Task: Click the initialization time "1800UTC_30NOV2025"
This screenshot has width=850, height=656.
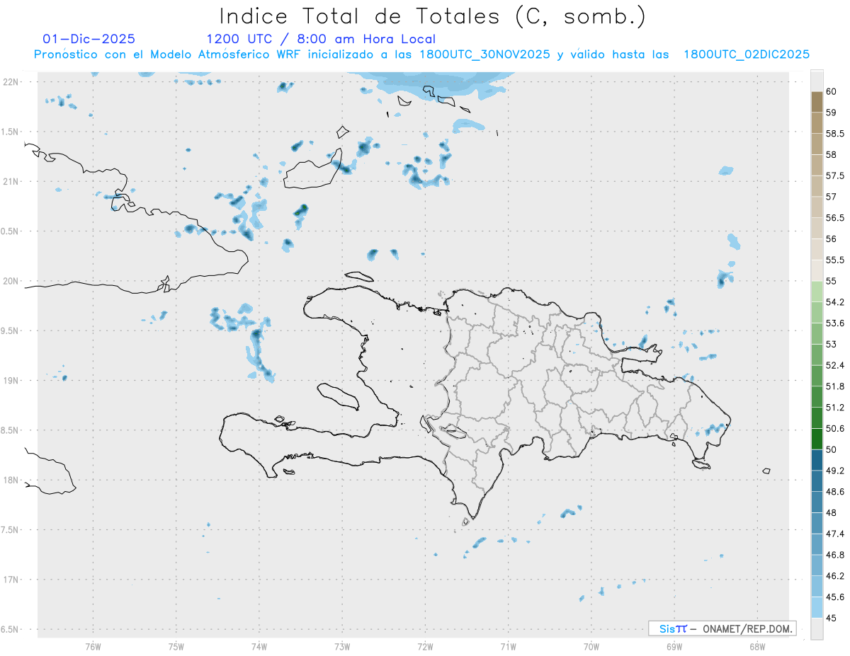Action: [485, 54]
